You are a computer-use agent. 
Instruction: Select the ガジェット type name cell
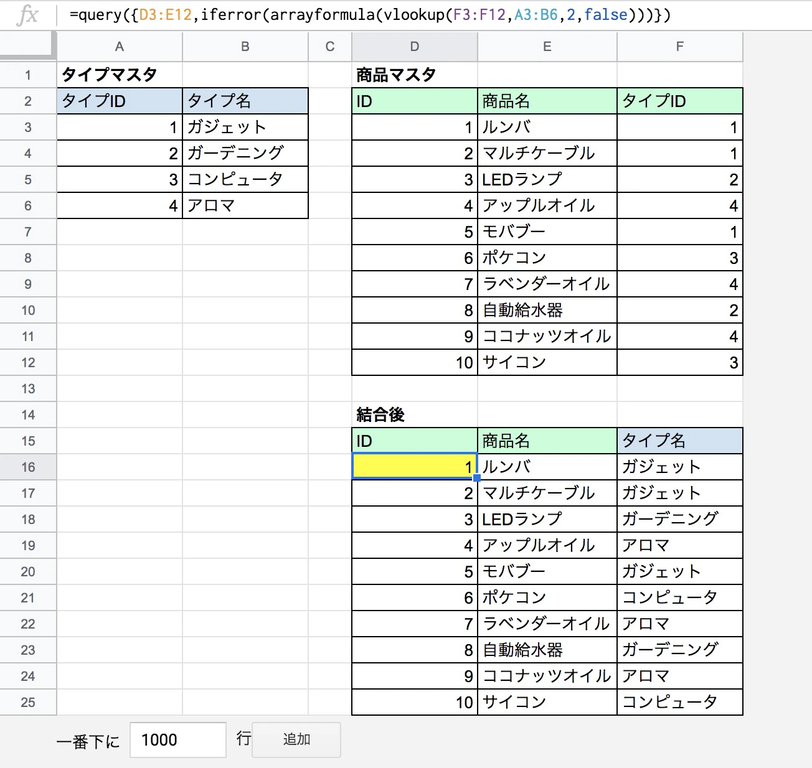245,126
